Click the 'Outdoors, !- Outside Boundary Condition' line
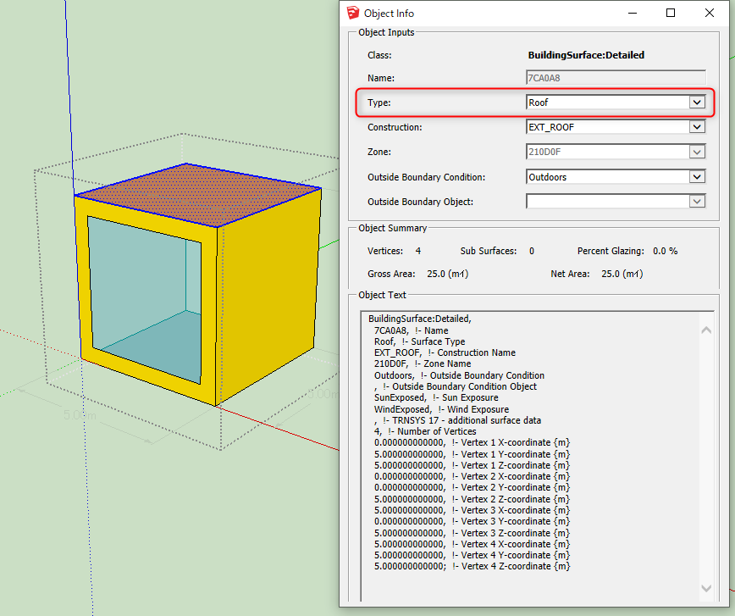Screen dimensions: 735x616 click(459, 375)
